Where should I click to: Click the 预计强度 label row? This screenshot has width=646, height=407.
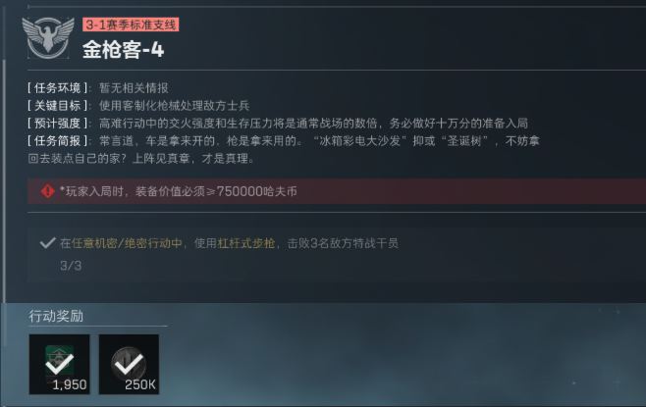pos(278,123)
